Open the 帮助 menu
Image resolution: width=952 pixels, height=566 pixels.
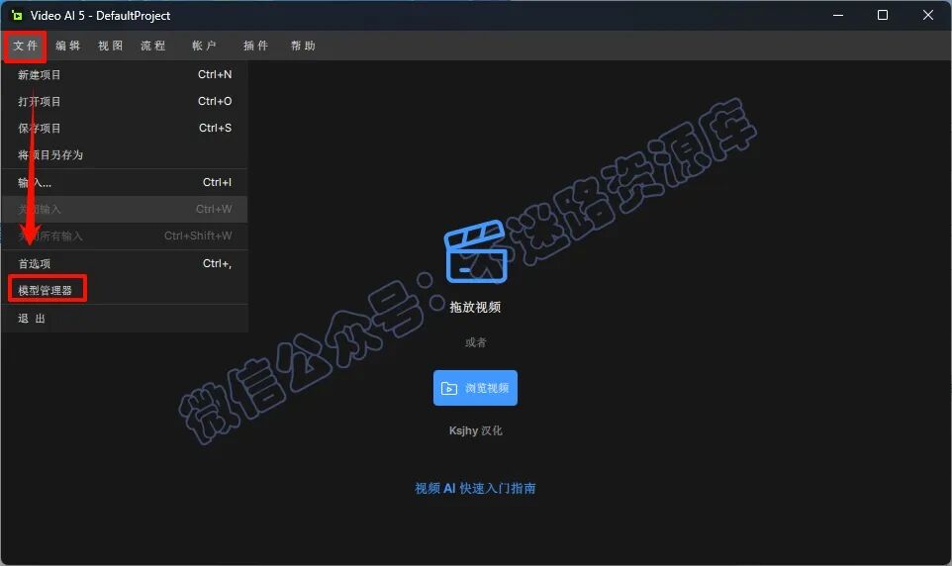coord(303,46)
